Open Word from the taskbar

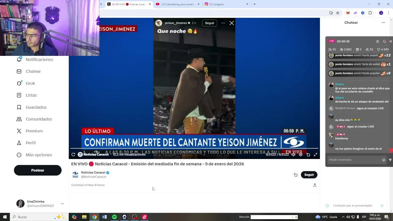click(x=104, y=217)
